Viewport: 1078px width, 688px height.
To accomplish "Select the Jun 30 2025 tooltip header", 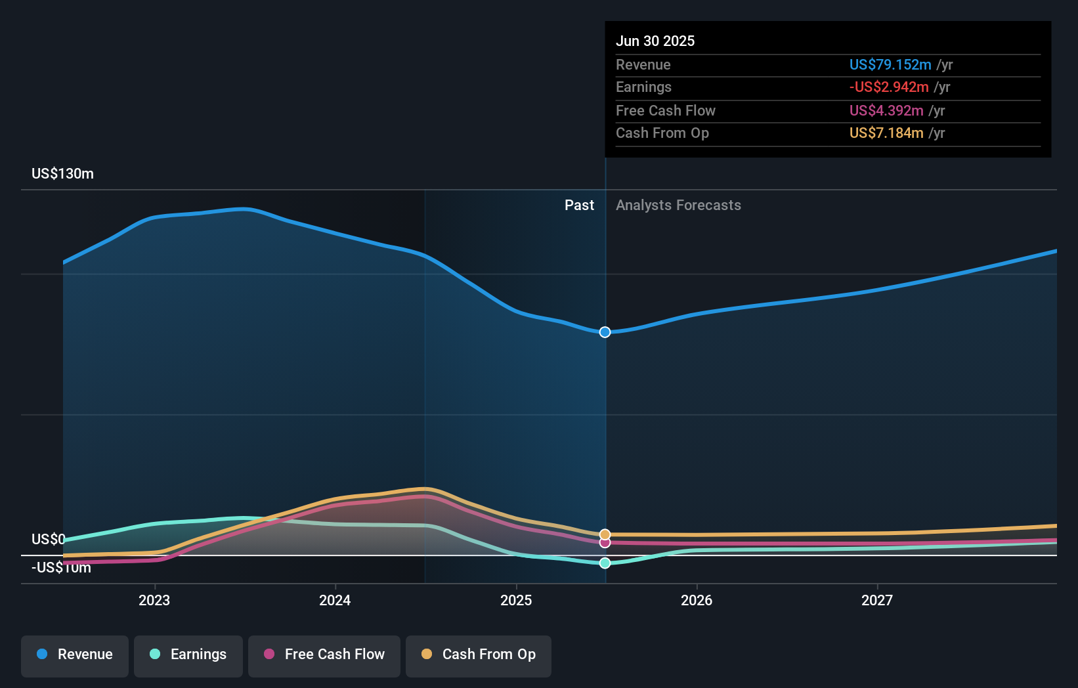I will point(655,41).
